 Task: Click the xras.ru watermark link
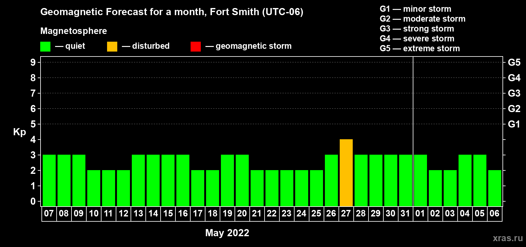pos(507,238)
